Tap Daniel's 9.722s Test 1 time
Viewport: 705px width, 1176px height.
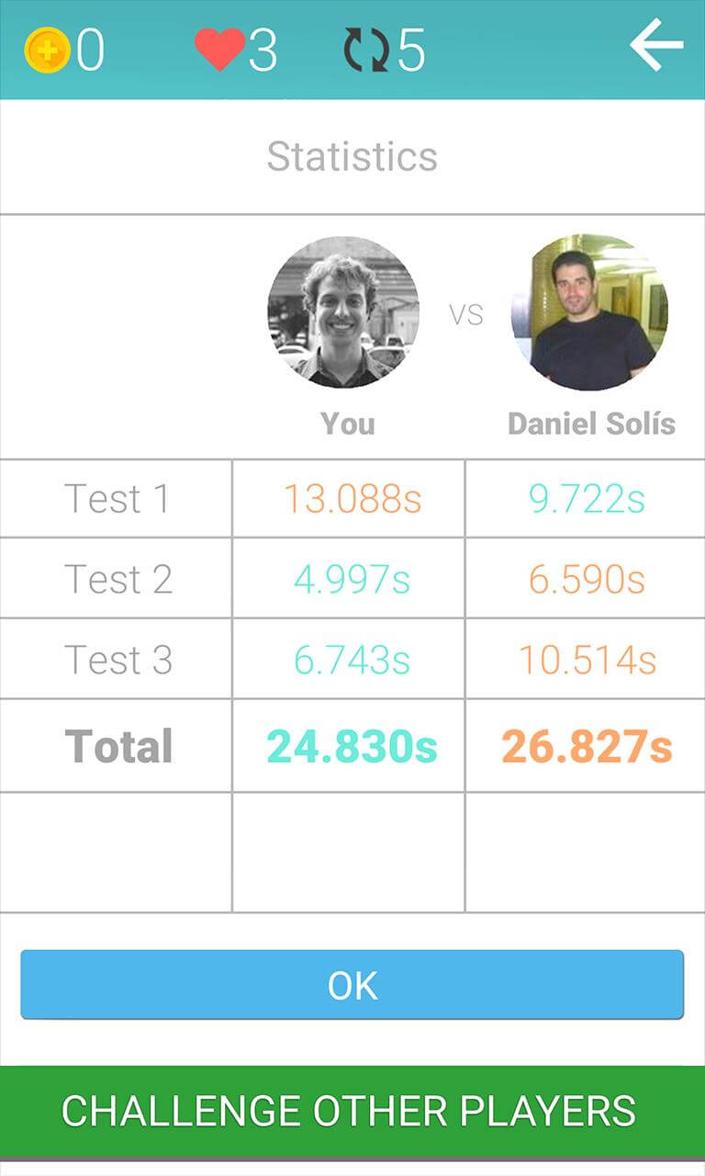tap(587, 499)
